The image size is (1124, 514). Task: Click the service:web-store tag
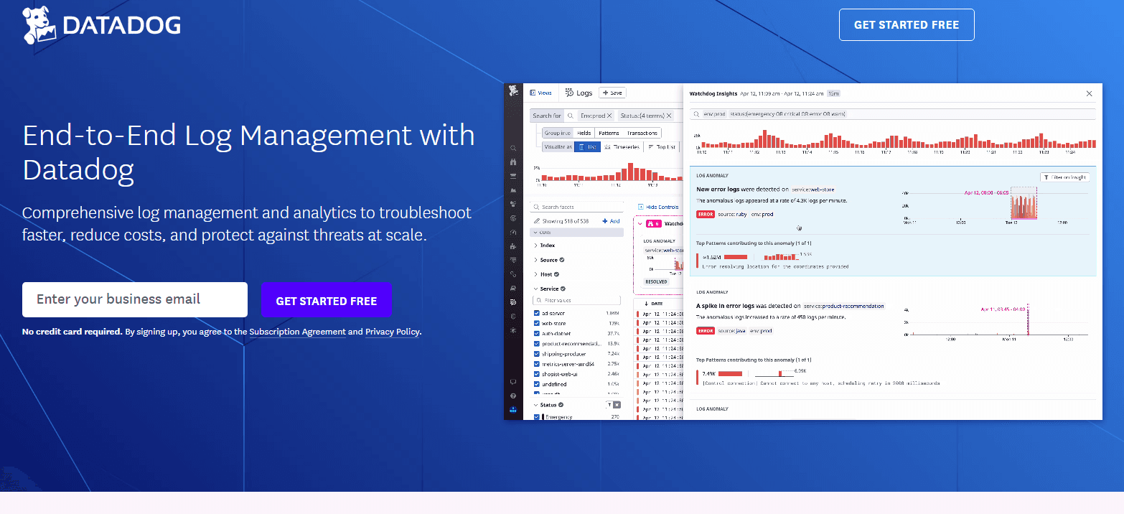coord(813,190)
